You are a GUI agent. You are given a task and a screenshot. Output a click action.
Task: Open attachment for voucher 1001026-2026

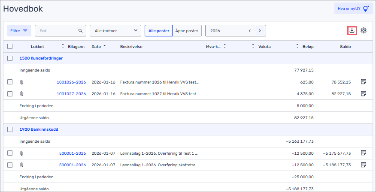[22, 82]
